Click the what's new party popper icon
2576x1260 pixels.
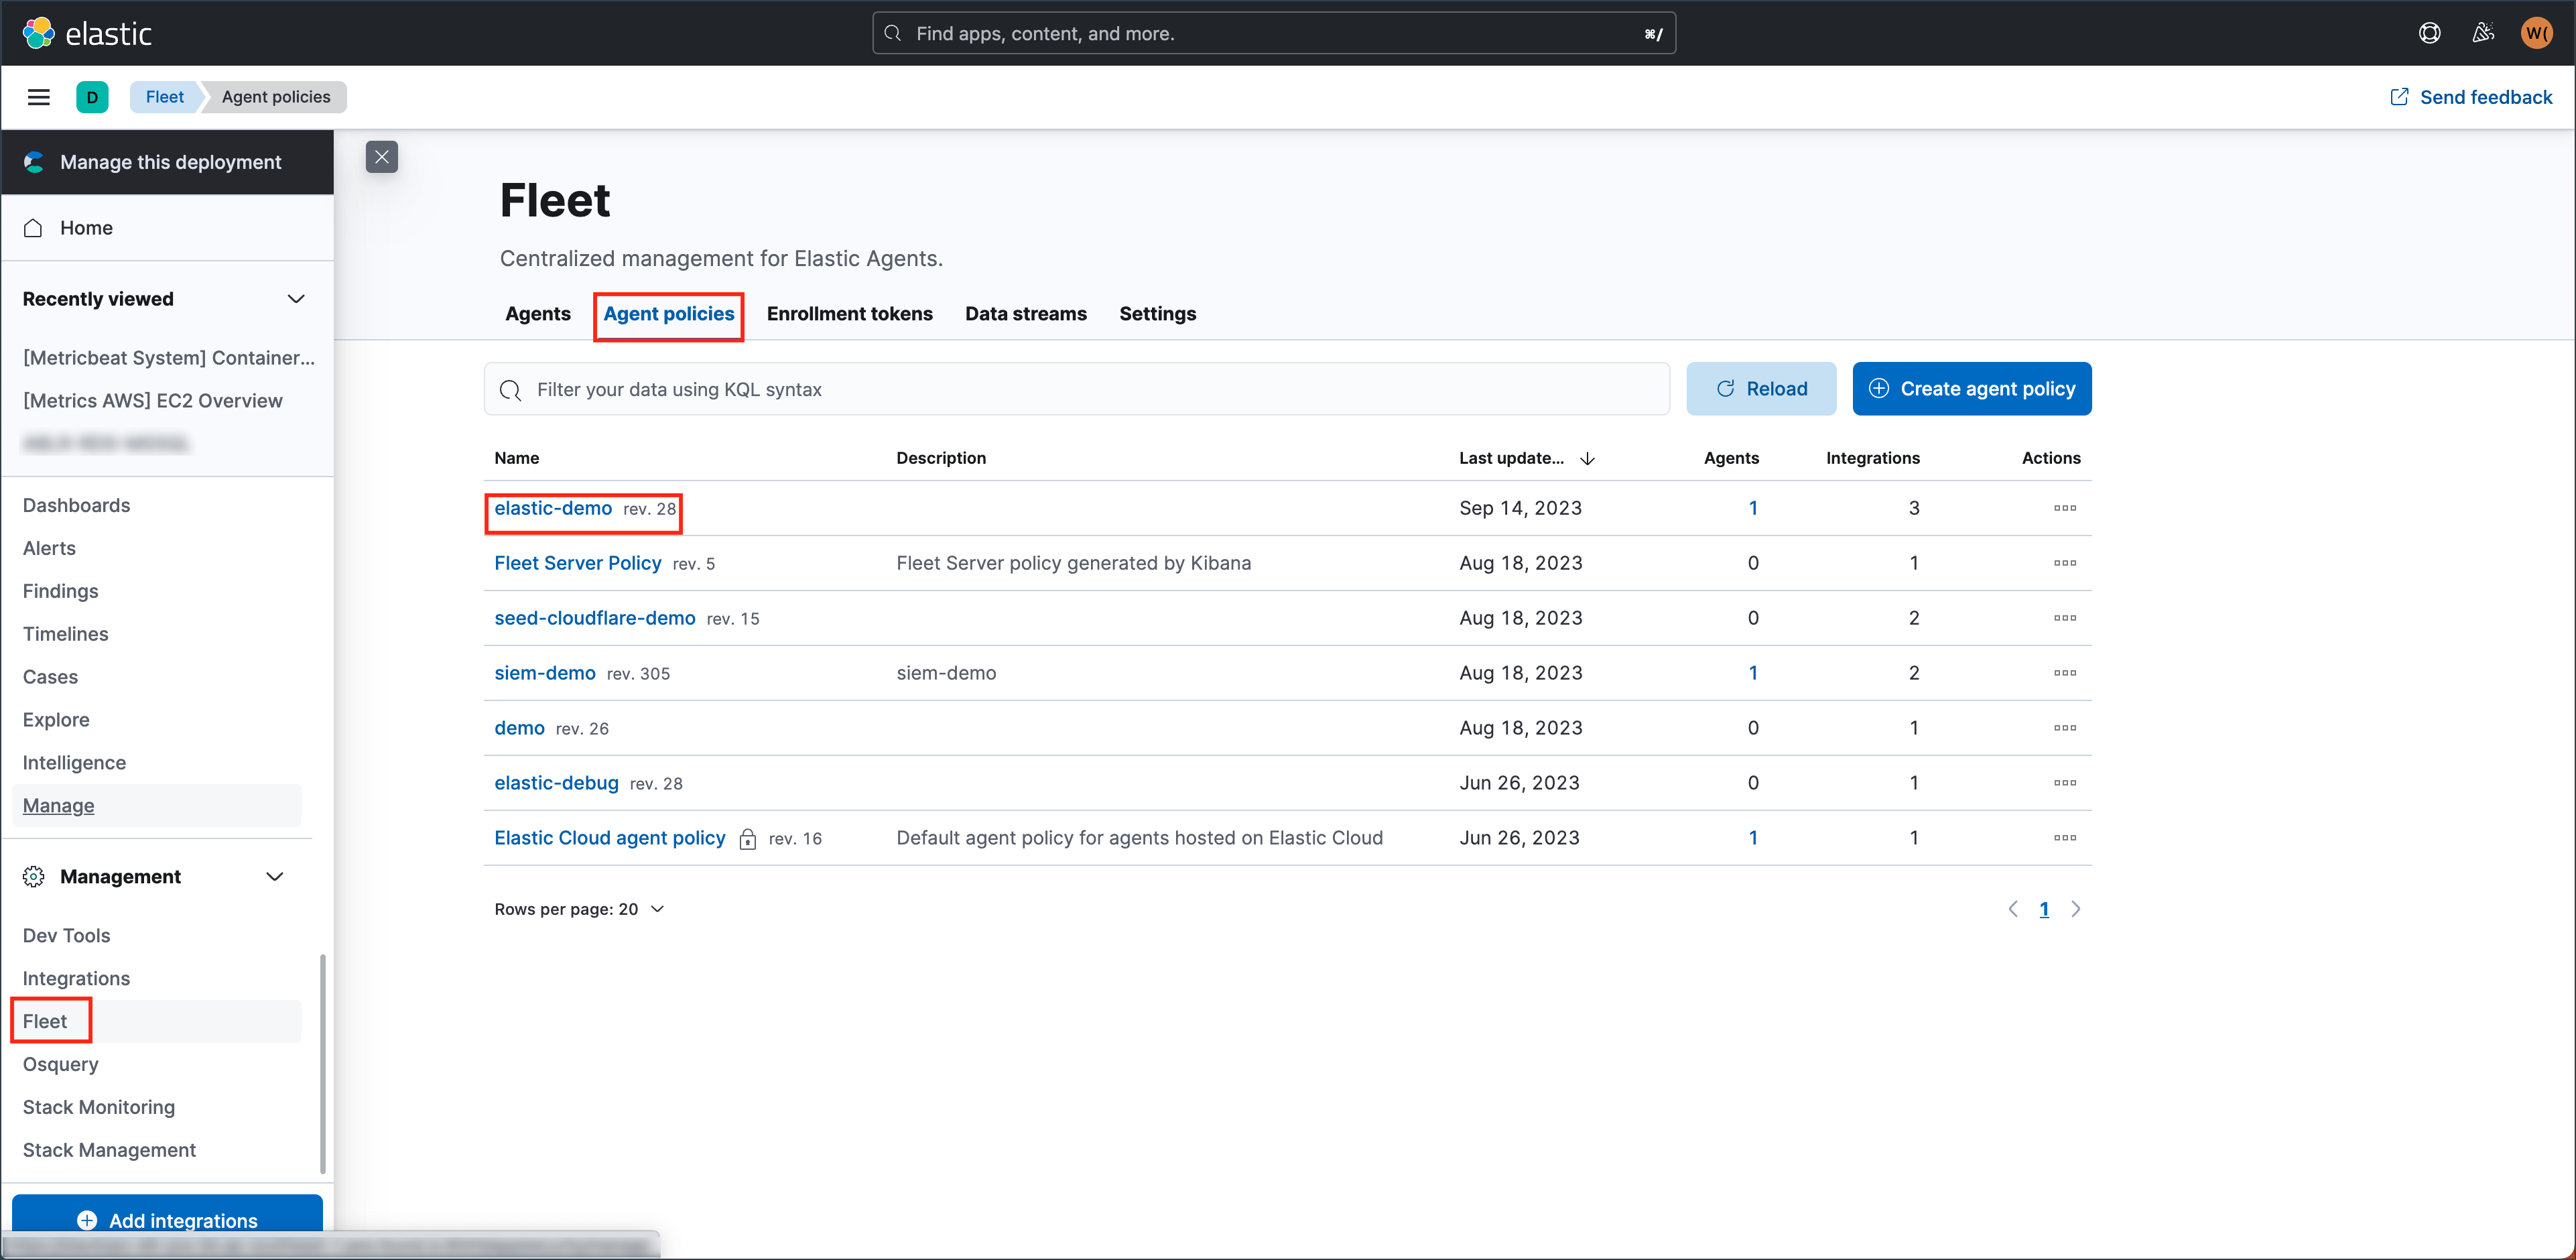click(x=2483, y=32)
